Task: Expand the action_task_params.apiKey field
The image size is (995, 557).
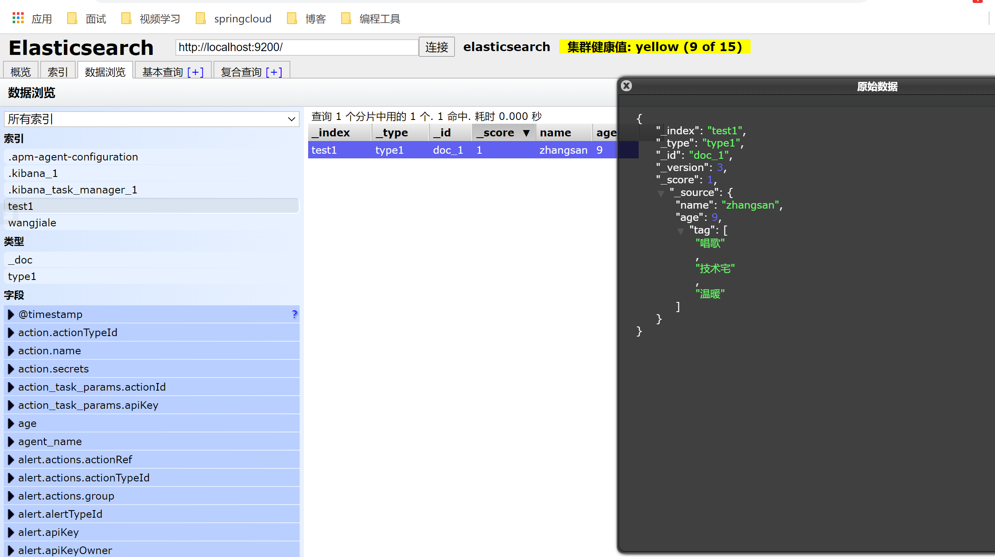Action: tap(11, 405)
